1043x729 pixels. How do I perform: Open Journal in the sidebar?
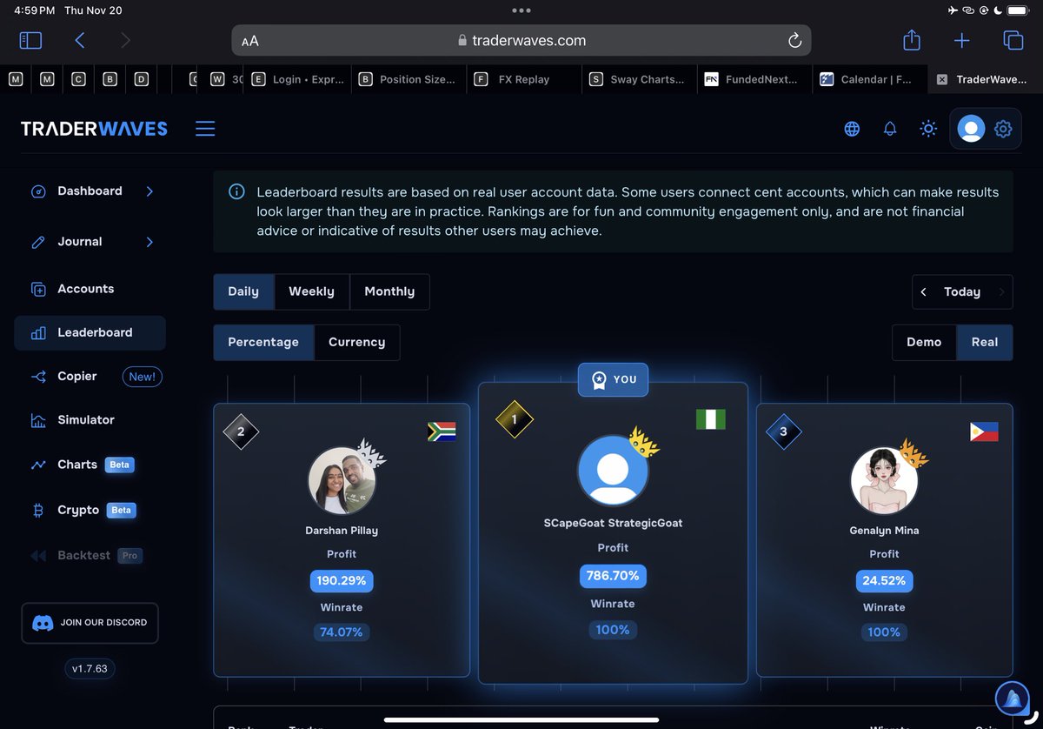pyautogui.click(x=80, y=242)
